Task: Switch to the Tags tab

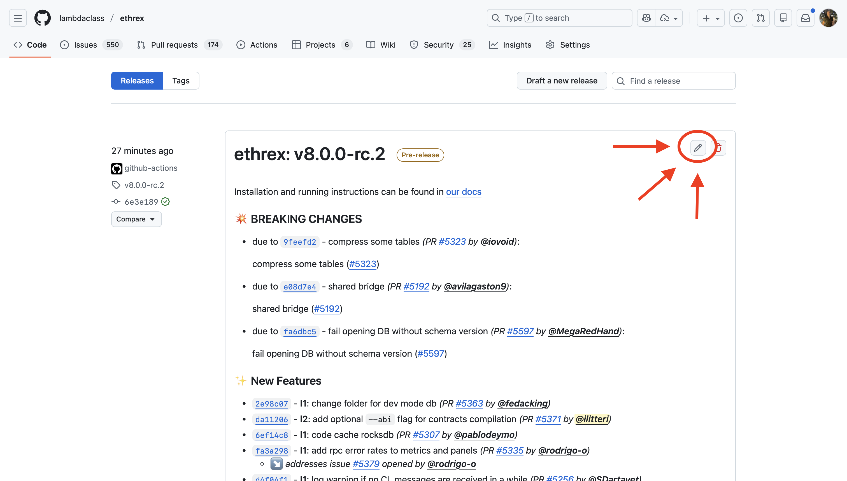Action: point(181,81)
